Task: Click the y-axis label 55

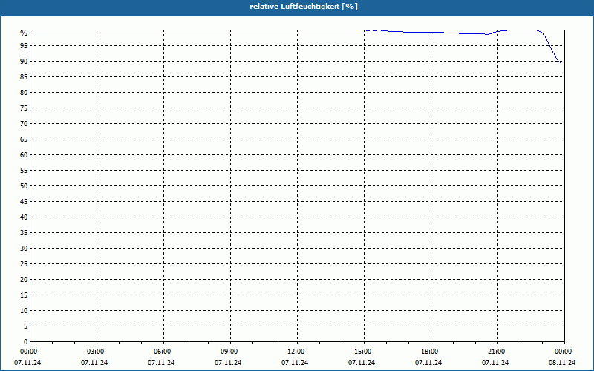Action: pyautogui.click(x=24, y=171)
